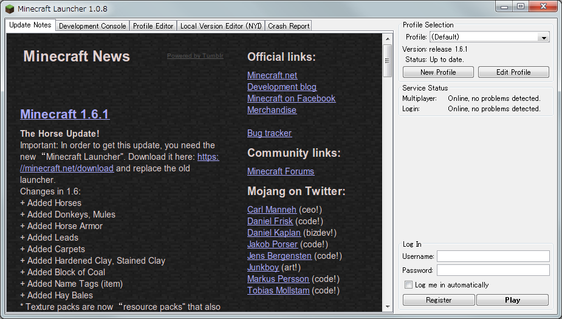Maximize the Minecraft Launcher window

pos(521,7)
